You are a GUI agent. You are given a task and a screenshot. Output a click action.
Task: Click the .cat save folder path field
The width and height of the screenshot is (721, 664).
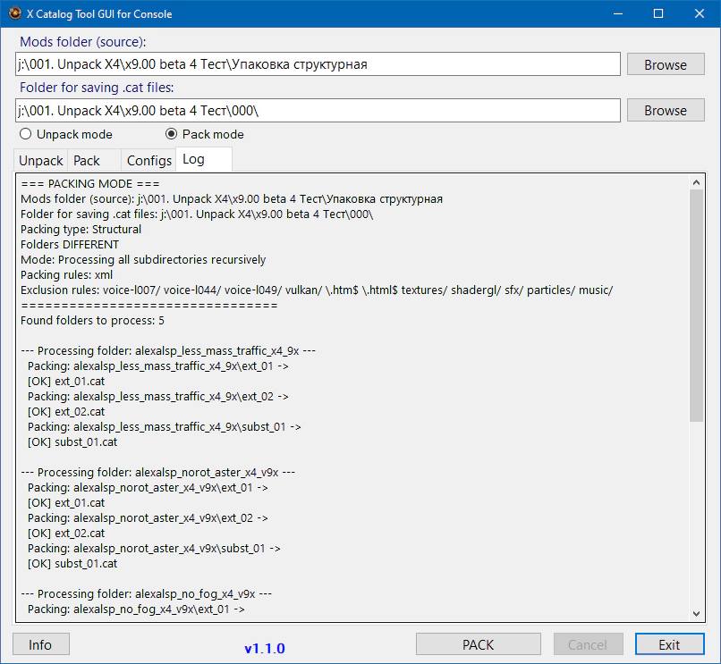click(318, 111)
